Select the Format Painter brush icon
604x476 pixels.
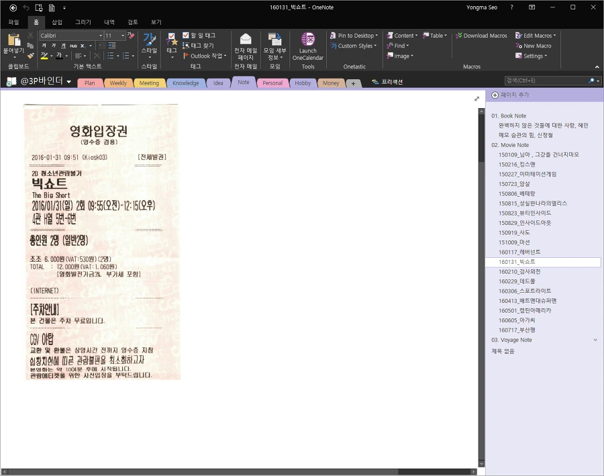click(30, 56)
